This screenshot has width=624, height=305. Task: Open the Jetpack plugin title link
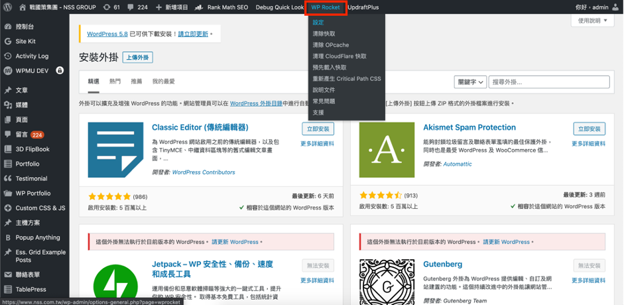point(212,269)
